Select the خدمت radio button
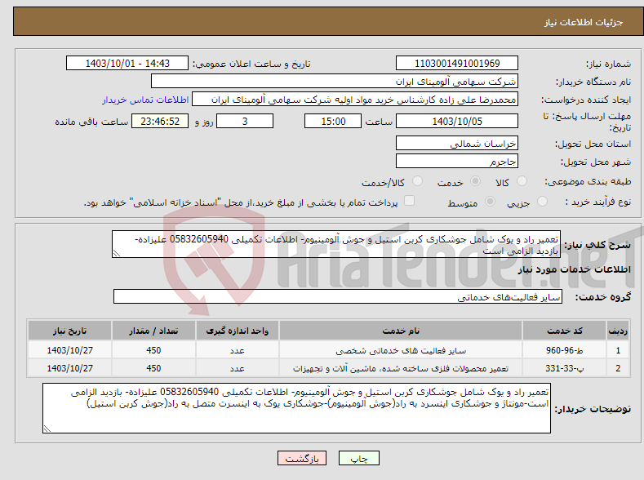The width and height of the screenshot is (644, 480). click(x=475, y=181)
